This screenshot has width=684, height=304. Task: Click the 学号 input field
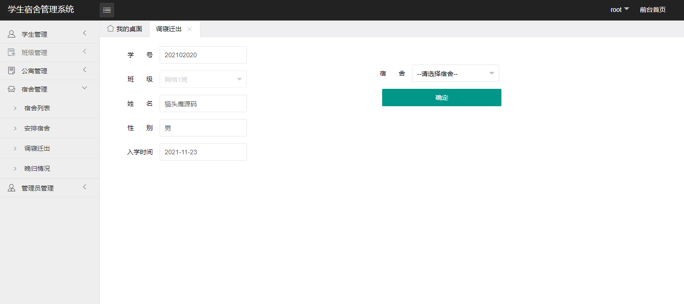203,55
